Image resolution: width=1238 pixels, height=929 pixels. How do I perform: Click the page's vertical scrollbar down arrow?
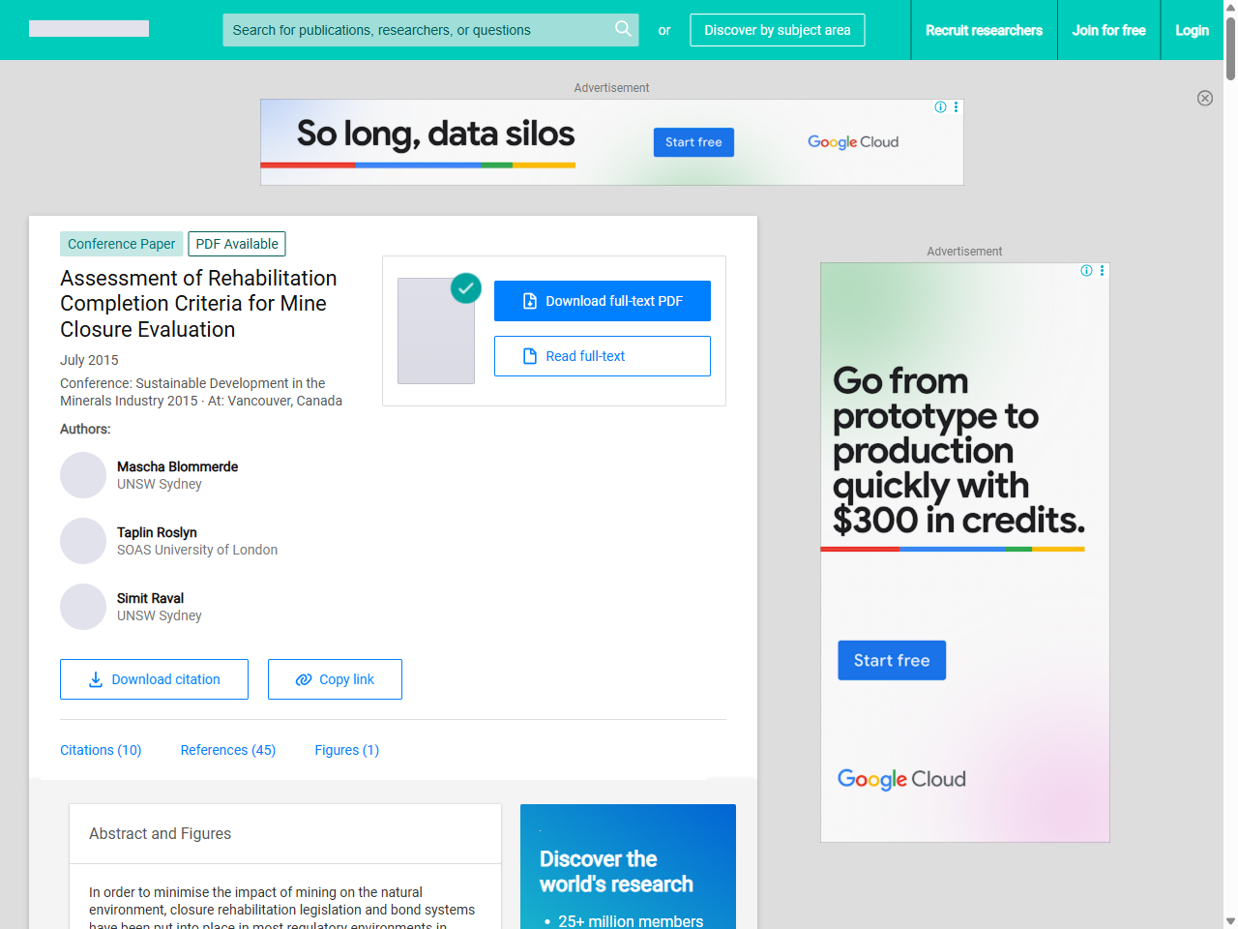(1230, 921)
